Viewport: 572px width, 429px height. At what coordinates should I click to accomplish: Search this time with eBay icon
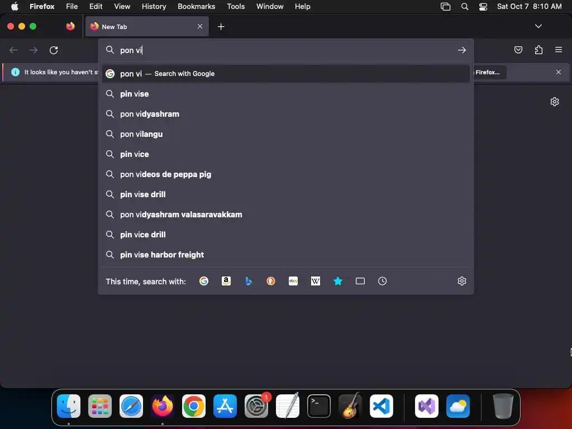coord(293,281)
